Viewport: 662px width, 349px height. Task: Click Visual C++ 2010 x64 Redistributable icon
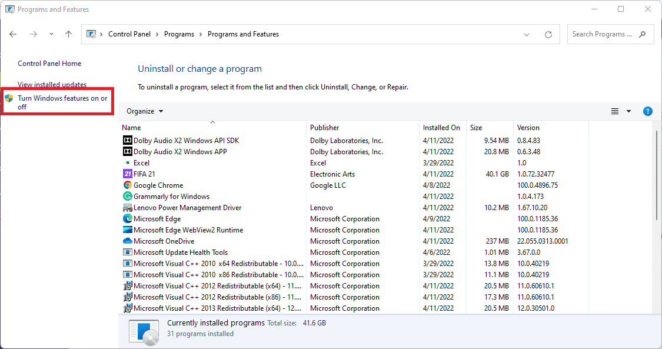[x=127, y=263]
